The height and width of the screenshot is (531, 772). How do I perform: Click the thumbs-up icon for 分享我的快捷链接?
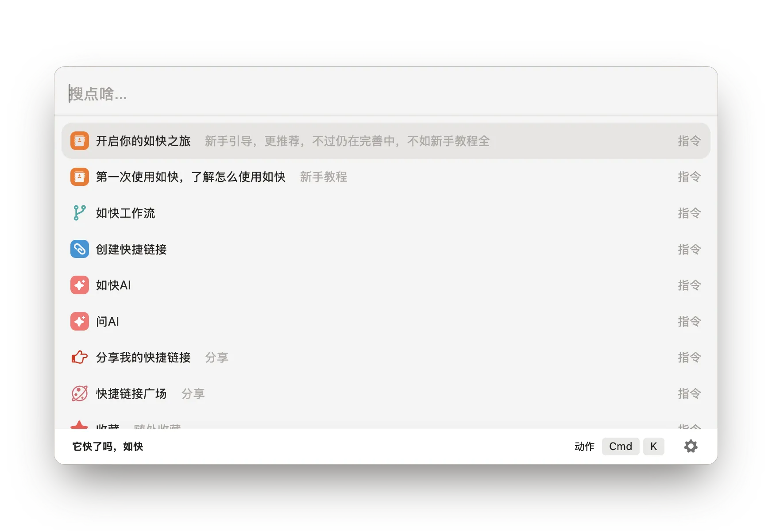(x=80, y=357)
